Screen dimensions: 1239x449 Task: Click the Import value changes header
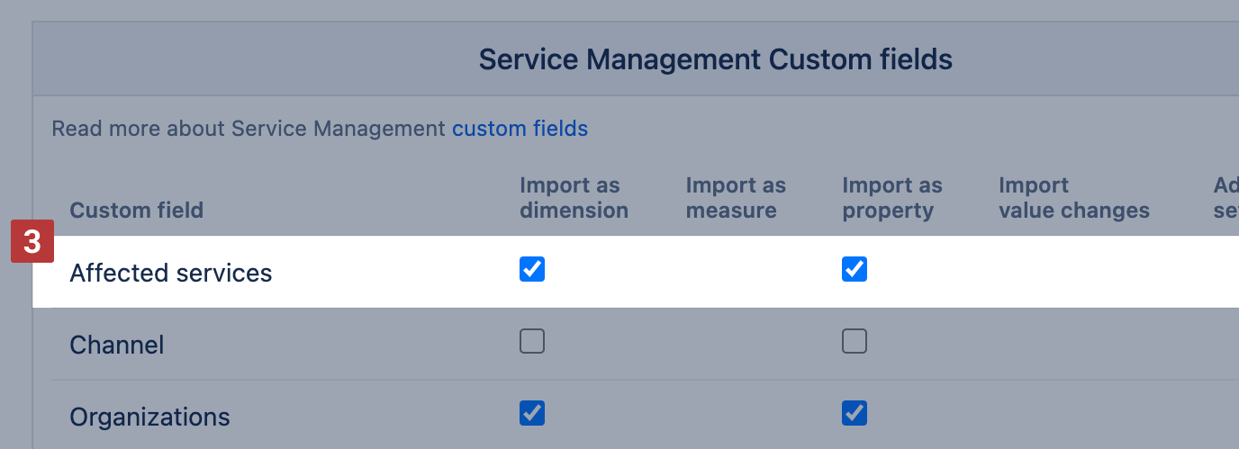pos(1073,198)
